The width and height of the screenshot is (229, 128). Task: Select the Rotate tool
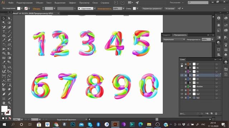(4, 44)
